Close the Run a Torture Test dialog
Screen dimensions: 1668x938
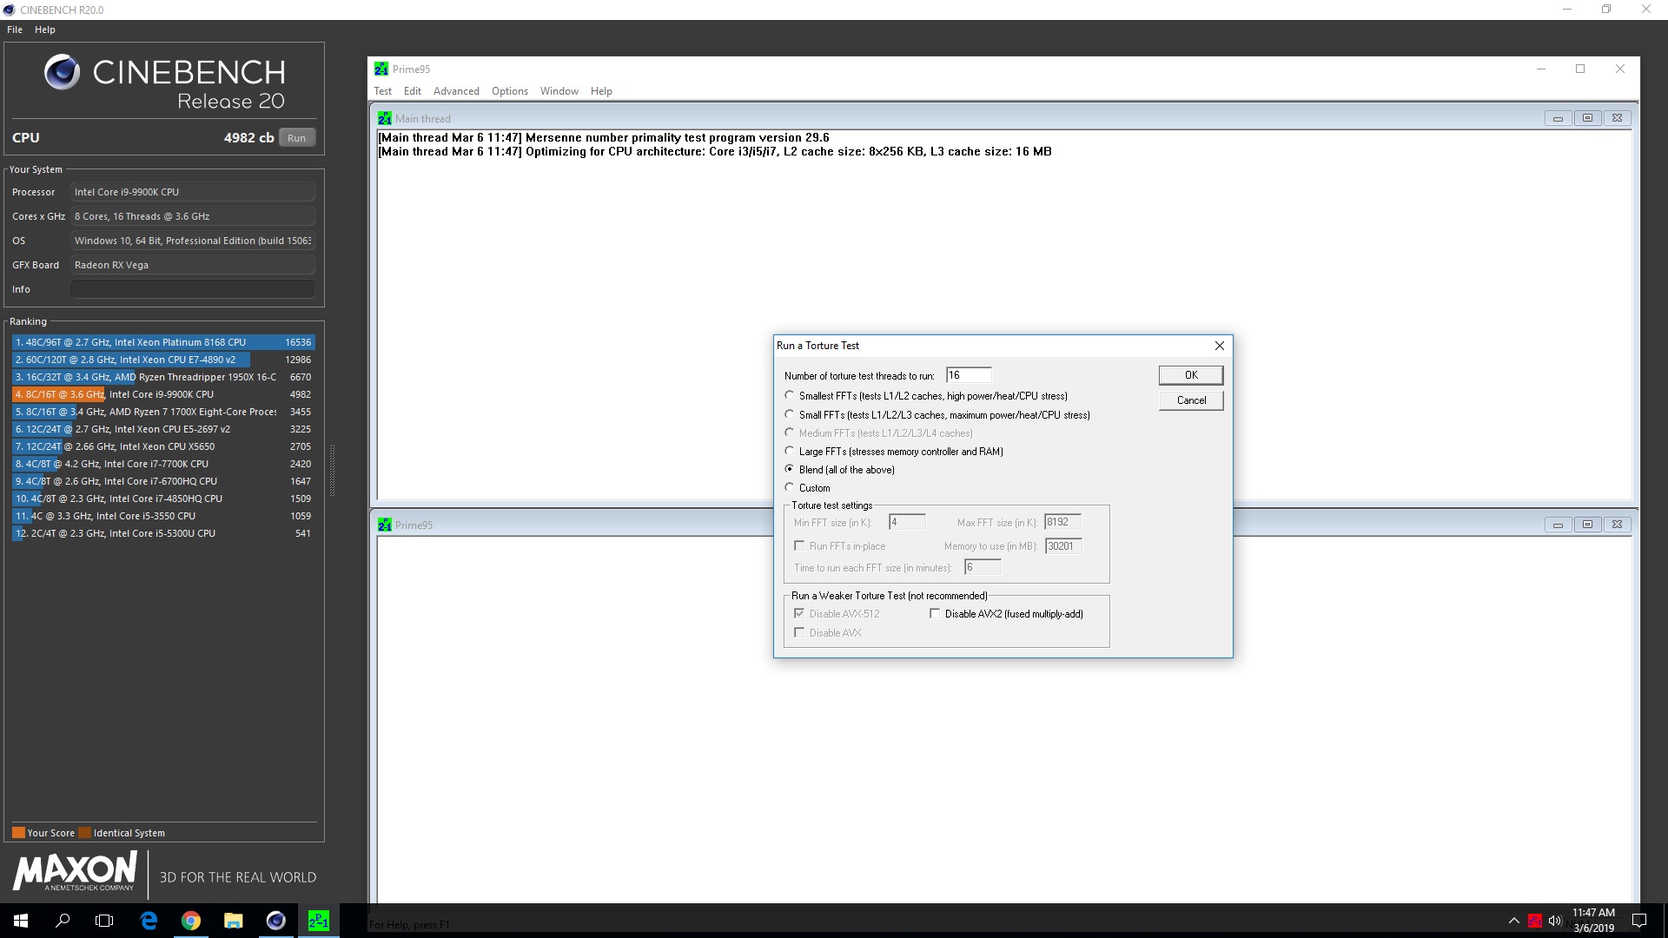[x=1219, y=346]
